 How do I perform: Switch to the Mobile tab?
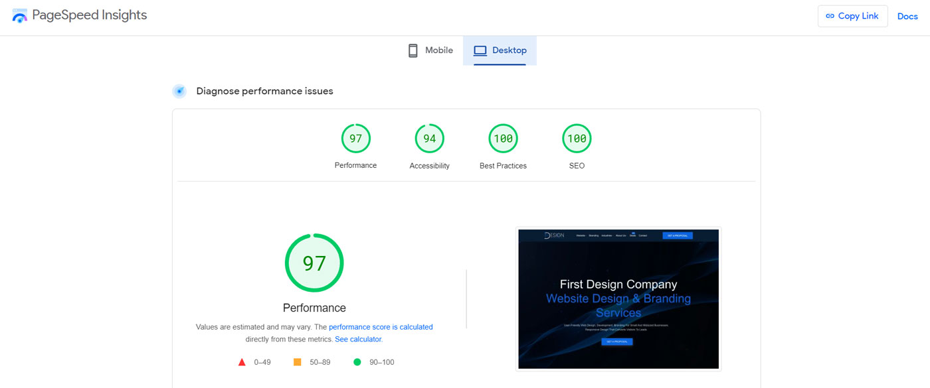pos(430,50)
